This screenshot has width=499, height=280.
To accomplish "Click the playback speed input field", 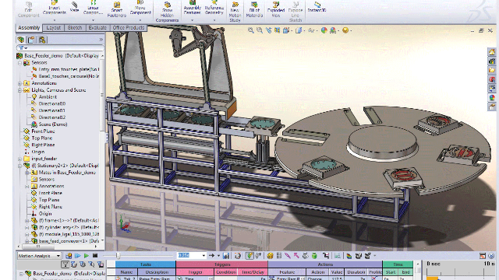I will [x=189, y=256].
